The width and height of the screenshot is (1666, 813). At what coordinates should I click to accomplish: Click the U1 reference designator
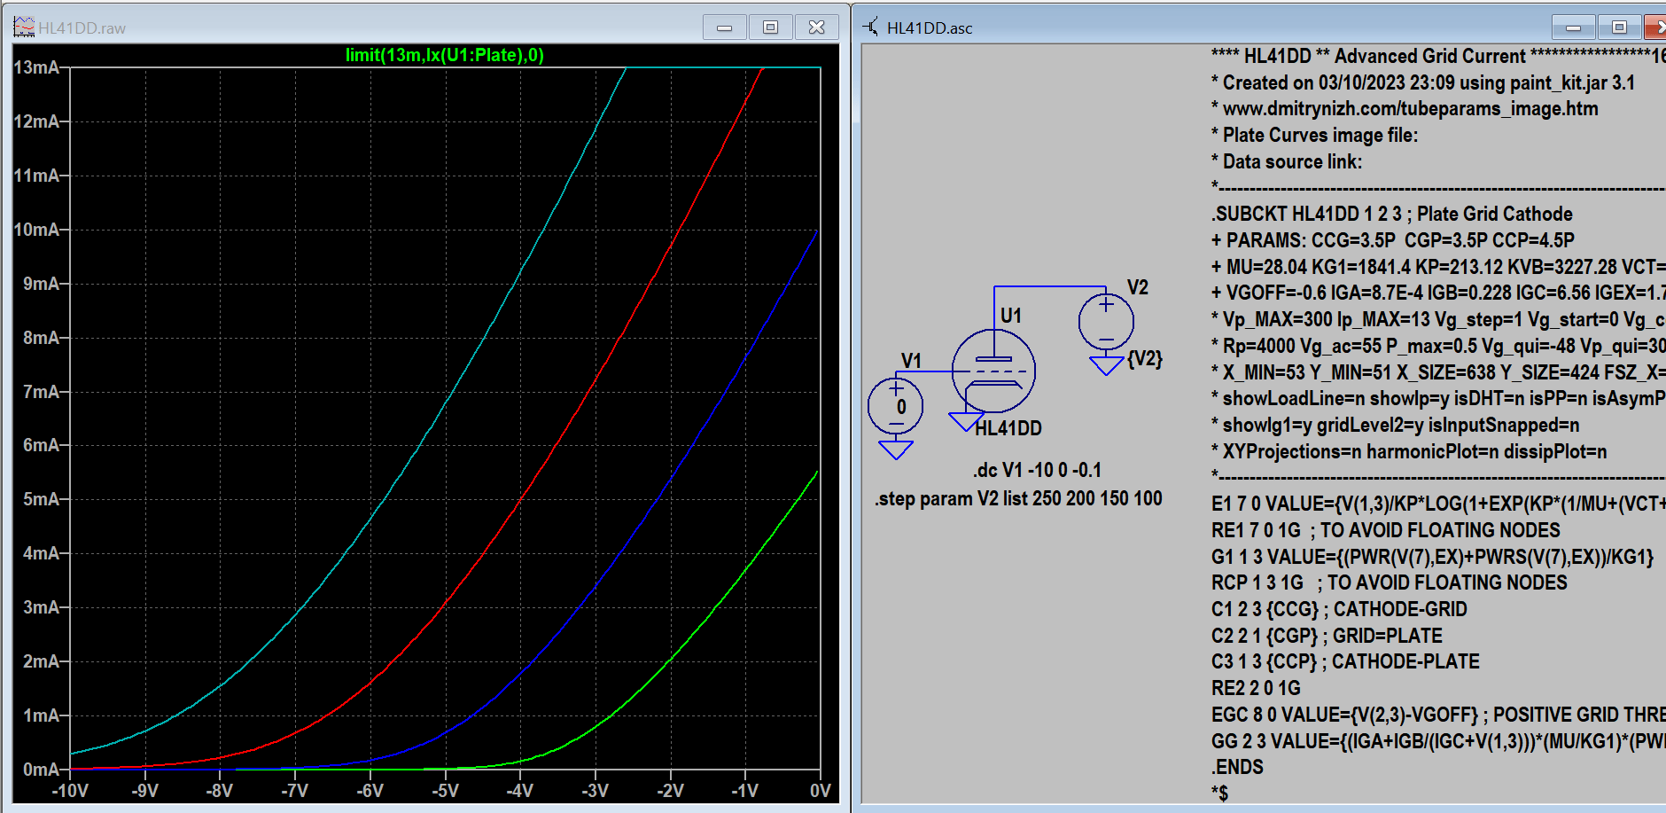click(x=1011, y=316)
